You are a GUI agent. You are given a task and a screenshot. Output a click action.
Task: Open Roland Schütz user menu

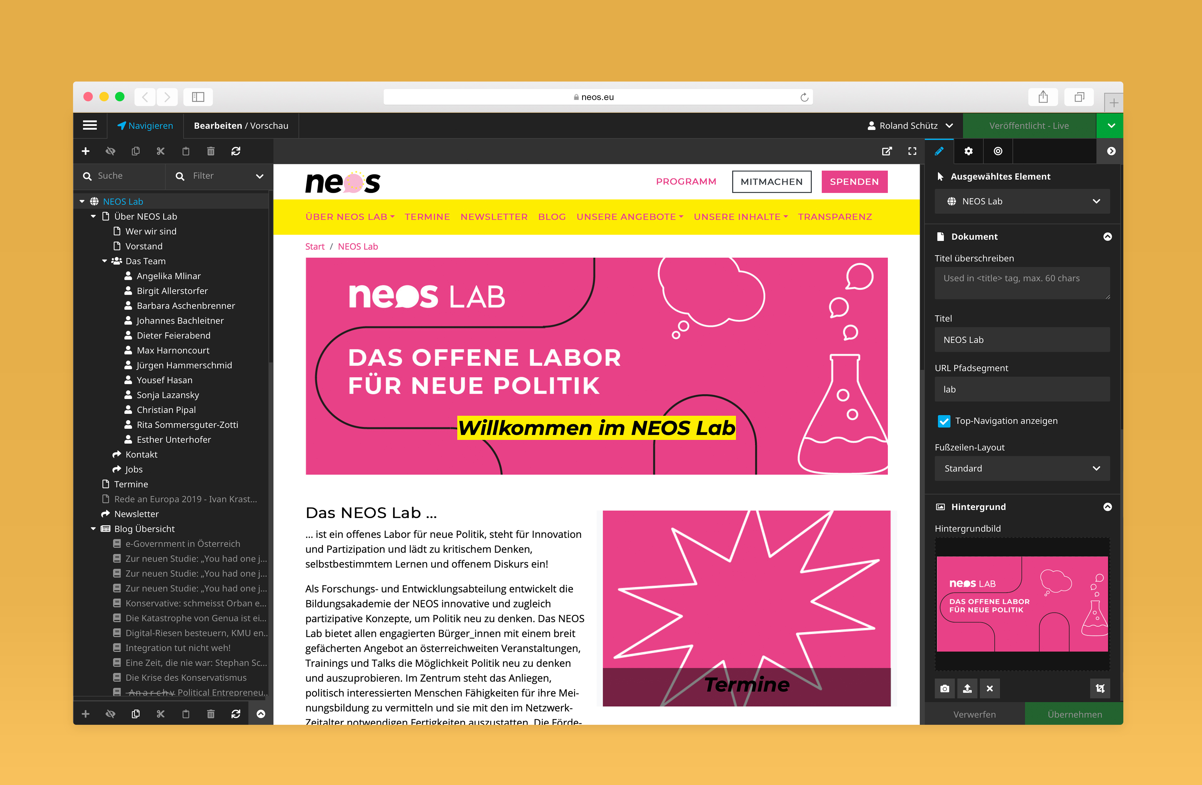(x=910, y=126)
